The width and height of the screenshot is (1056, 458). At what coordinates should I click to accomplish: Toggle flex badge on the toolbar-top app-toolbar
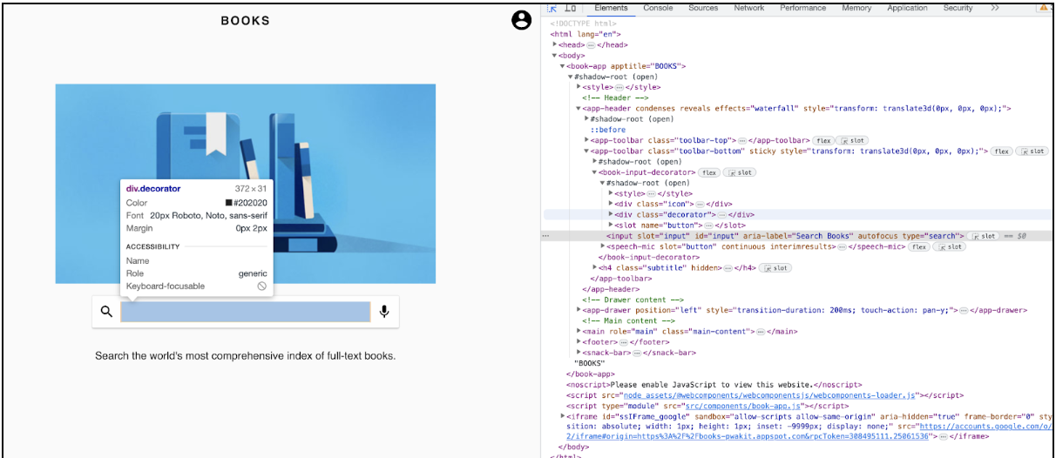pos(822,140)
